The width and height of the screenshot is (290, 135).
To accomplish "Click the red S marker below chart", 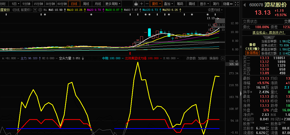I will (130, 53).
